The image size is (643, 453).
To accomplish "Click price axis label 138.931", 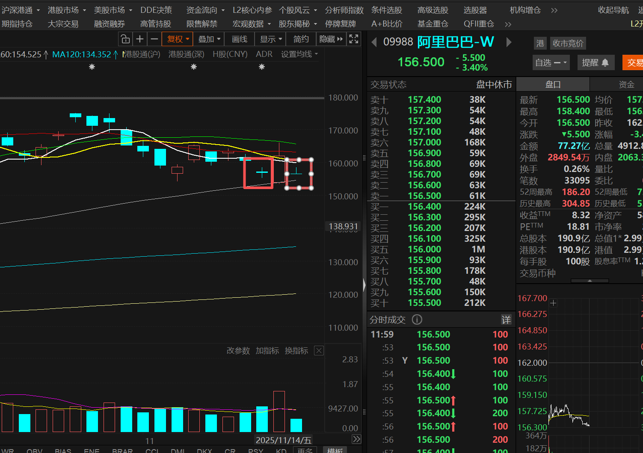I will point(343,227).
